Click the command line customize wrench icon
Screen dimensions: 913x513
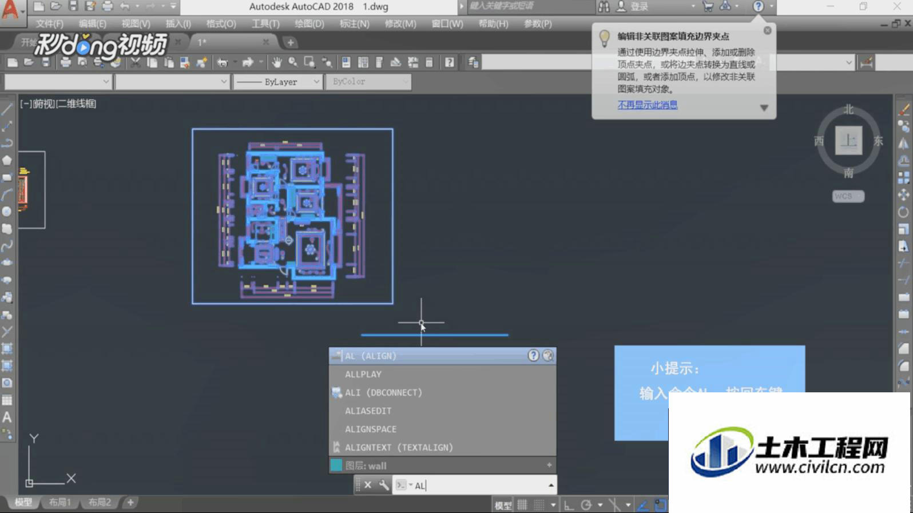(x=384, y=485)
